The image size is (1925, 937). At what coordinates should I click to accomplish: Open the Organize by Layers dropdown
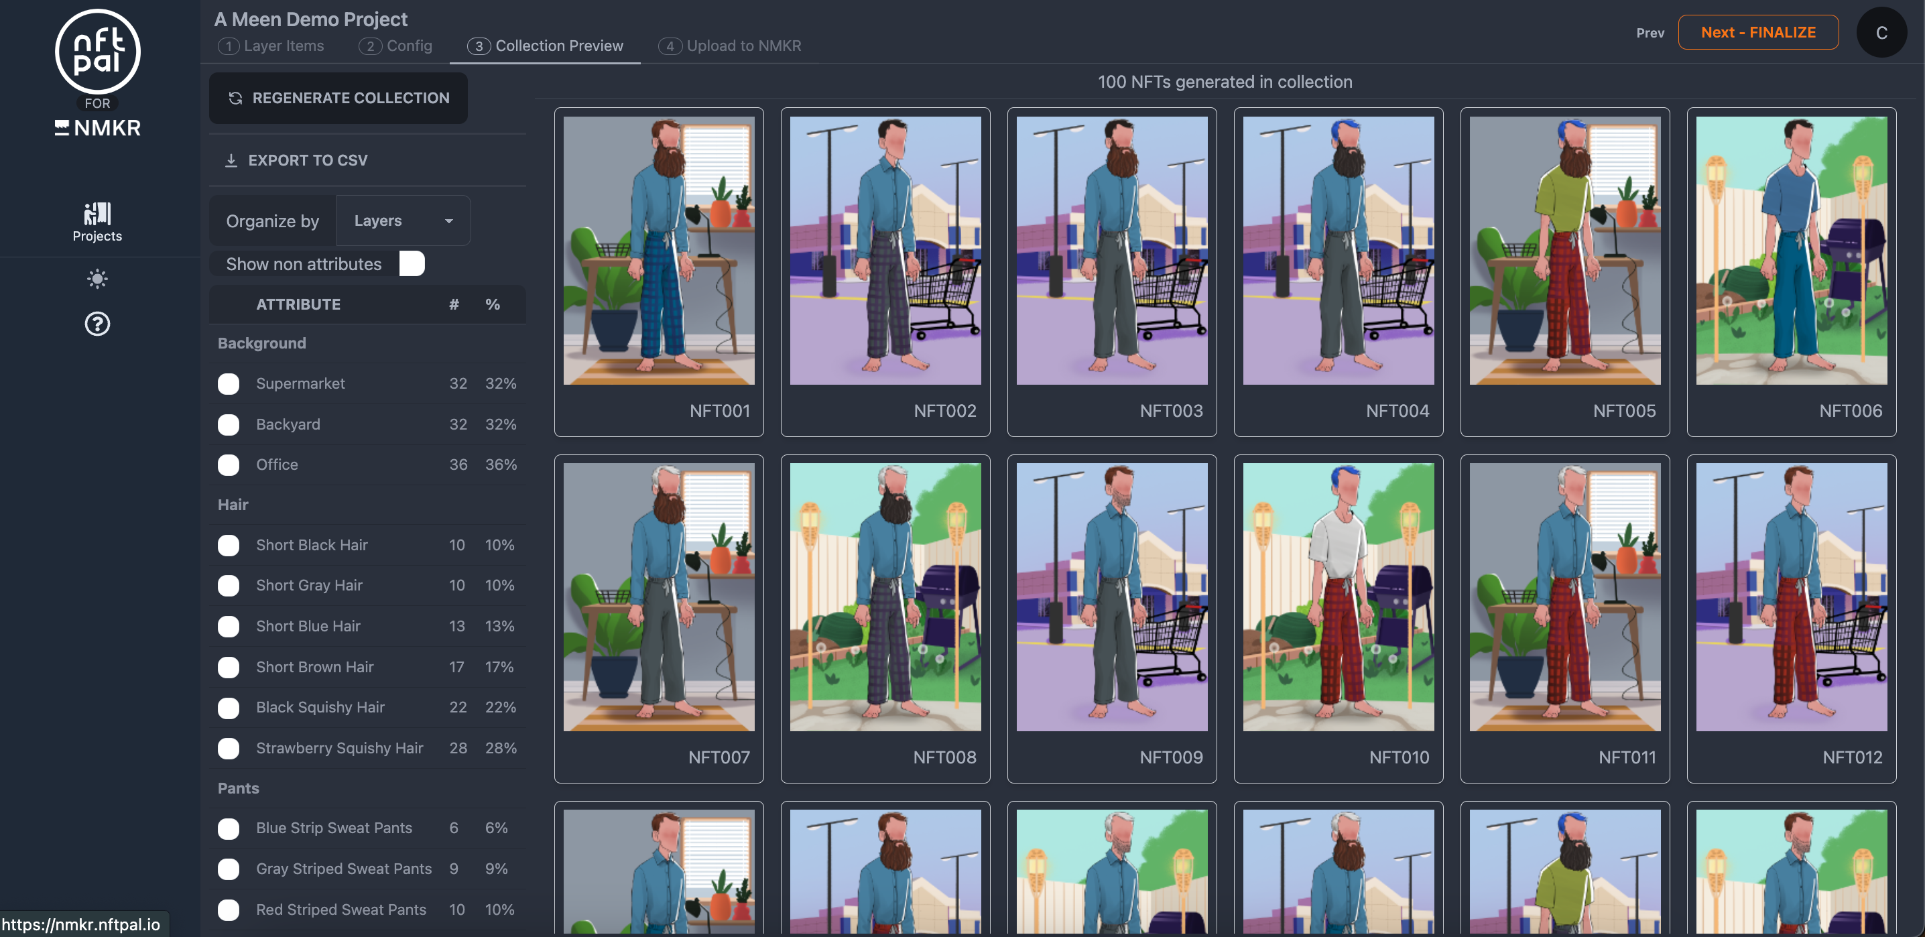coord(403,221)
